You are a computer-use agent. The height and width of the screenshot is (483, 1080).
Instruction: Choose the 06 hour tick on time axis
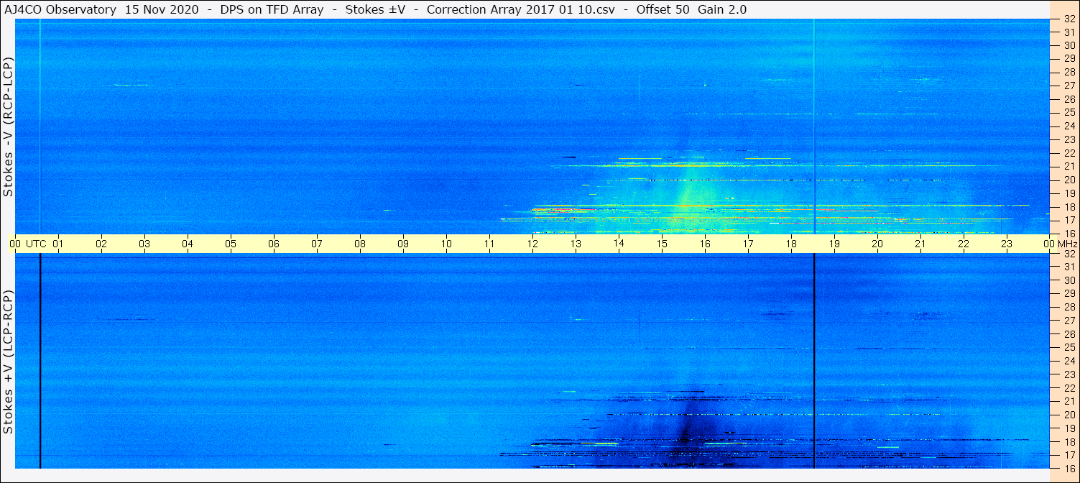pyautogui.click(x=274, y=244)
